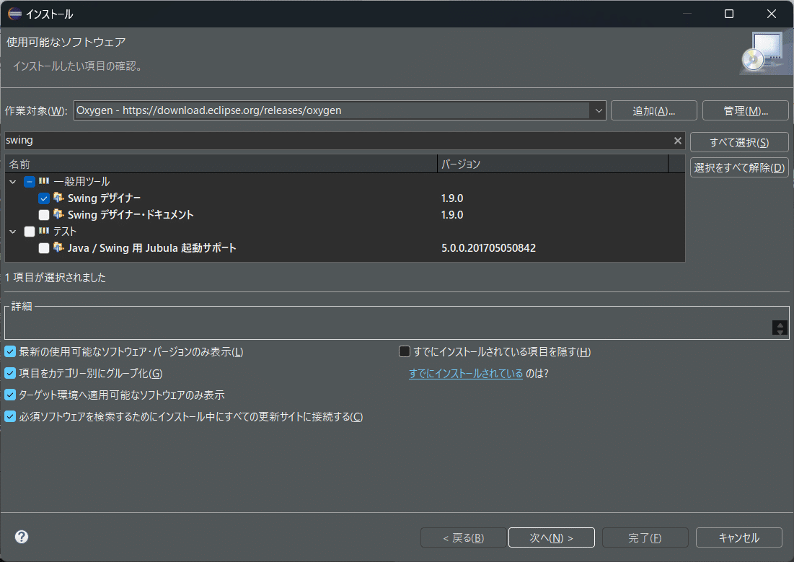Close the インストール dialog window
This screenshot has width=794, height=562.
(x=771, y=14)
